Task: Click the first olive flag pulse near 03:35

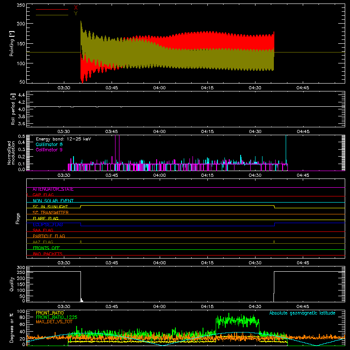Action: (81, 242)
